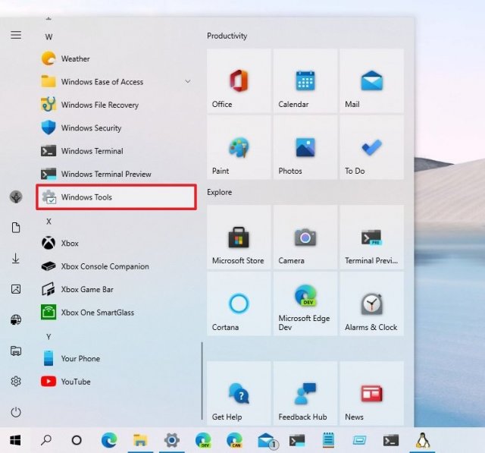This screenshot has width=485, height=453.
Task: Open the Weather app in the list
Action: pyautogui.click(x=116, y=58)
